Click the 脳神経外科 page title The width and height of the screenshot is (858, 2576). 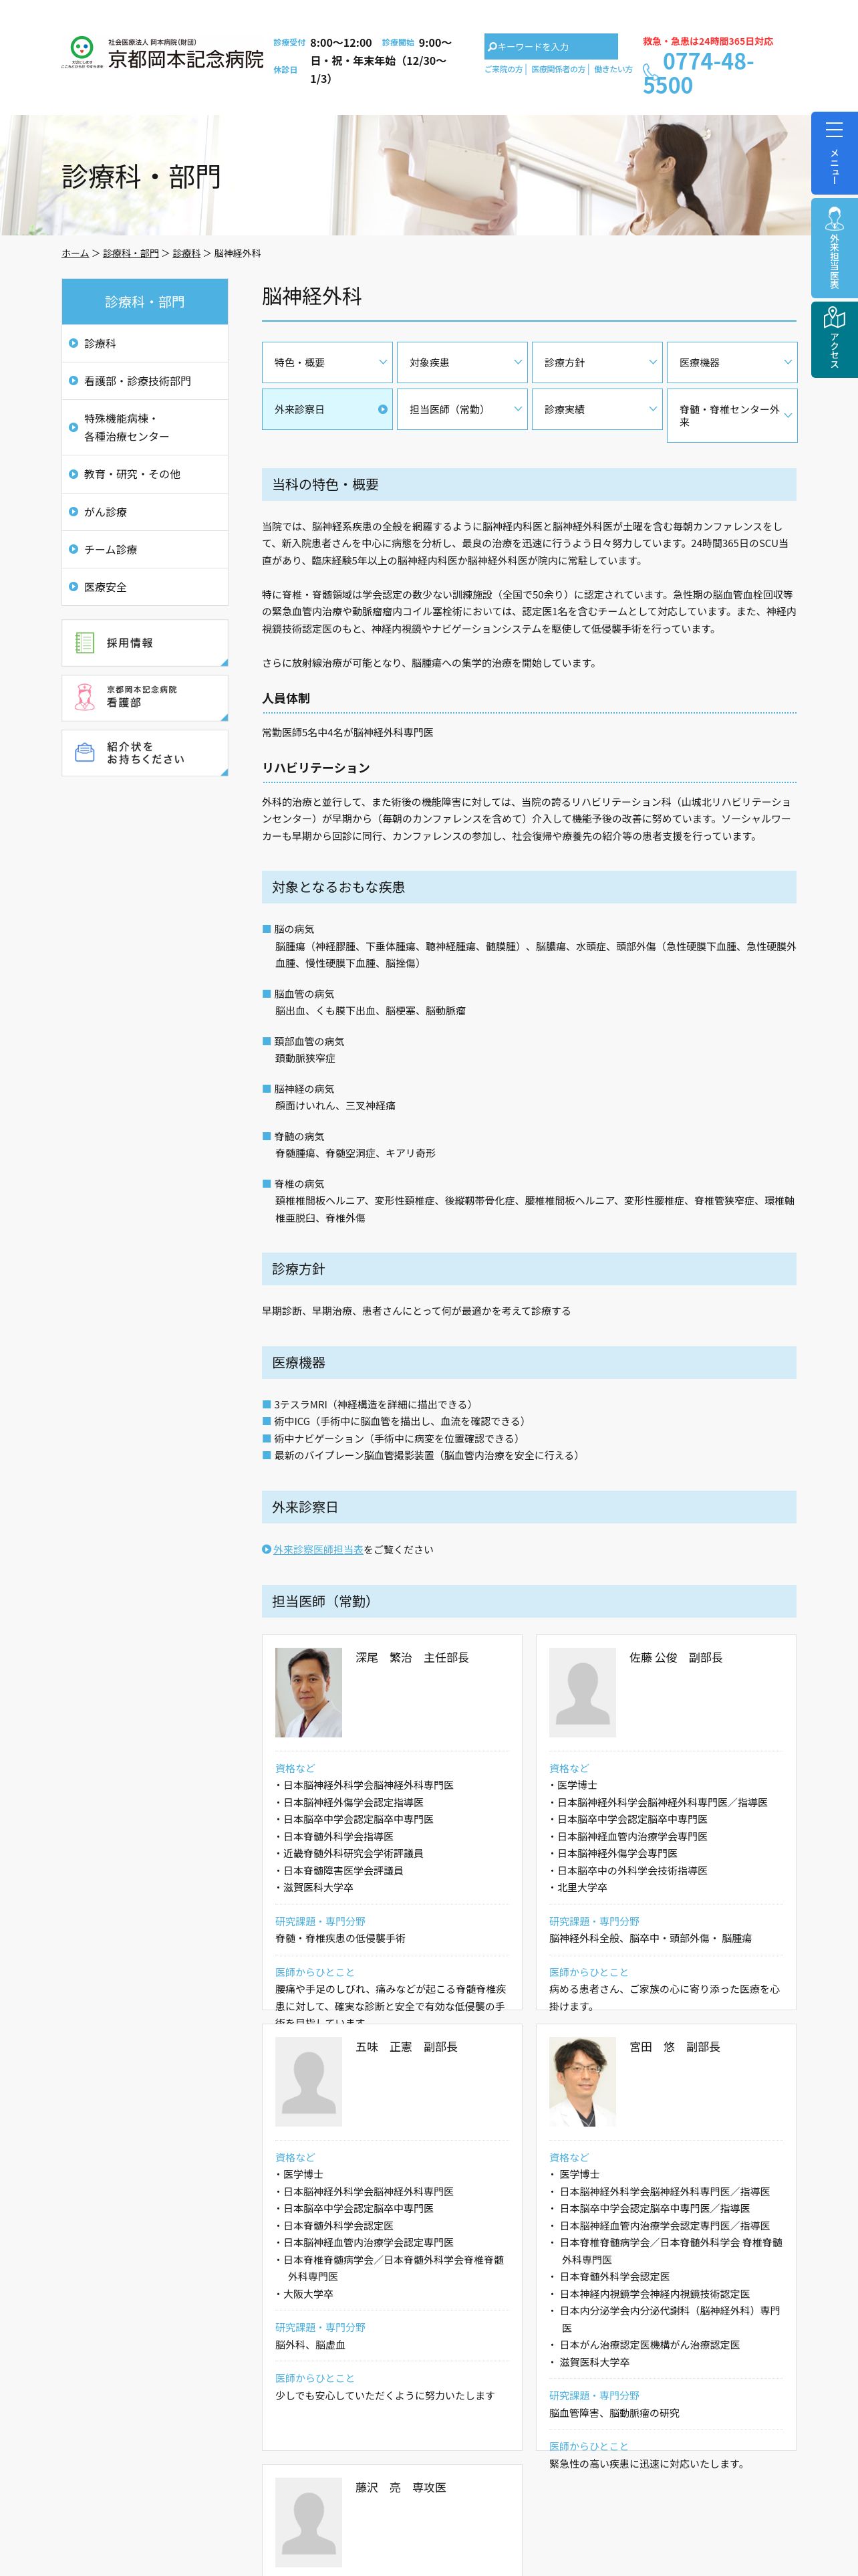click(x=311, y=296)
